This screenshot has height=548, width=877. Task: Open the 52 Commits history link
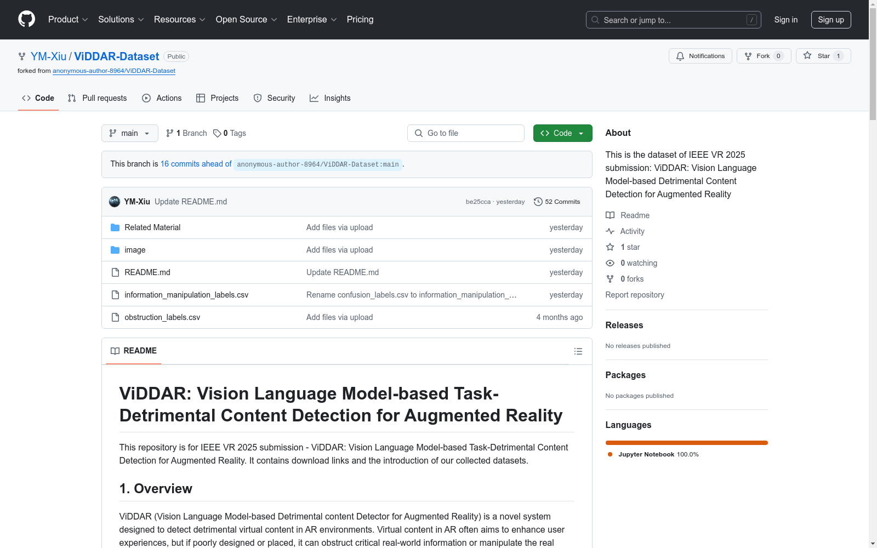pos(557,202)
